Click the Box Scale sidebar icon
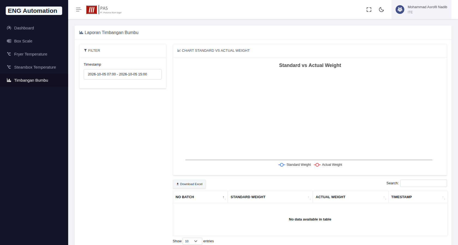Viewport: 458px width, 245px height. 9,41
